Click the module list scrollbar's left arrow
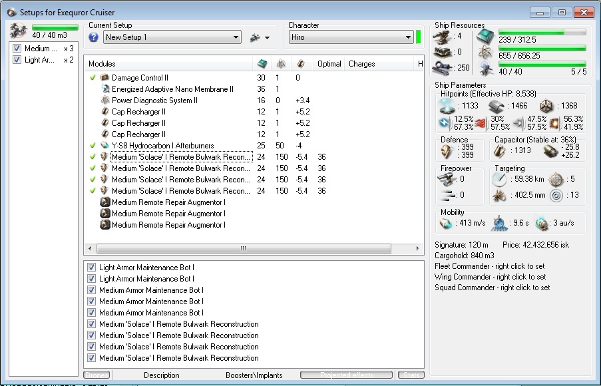The width and height of the screenshot is (601, 386). pos(90,248)
